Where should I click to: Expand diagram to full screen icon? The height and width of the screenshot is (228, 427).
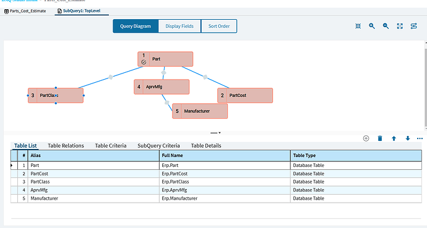pyautogui.click(x=400, y=26)
